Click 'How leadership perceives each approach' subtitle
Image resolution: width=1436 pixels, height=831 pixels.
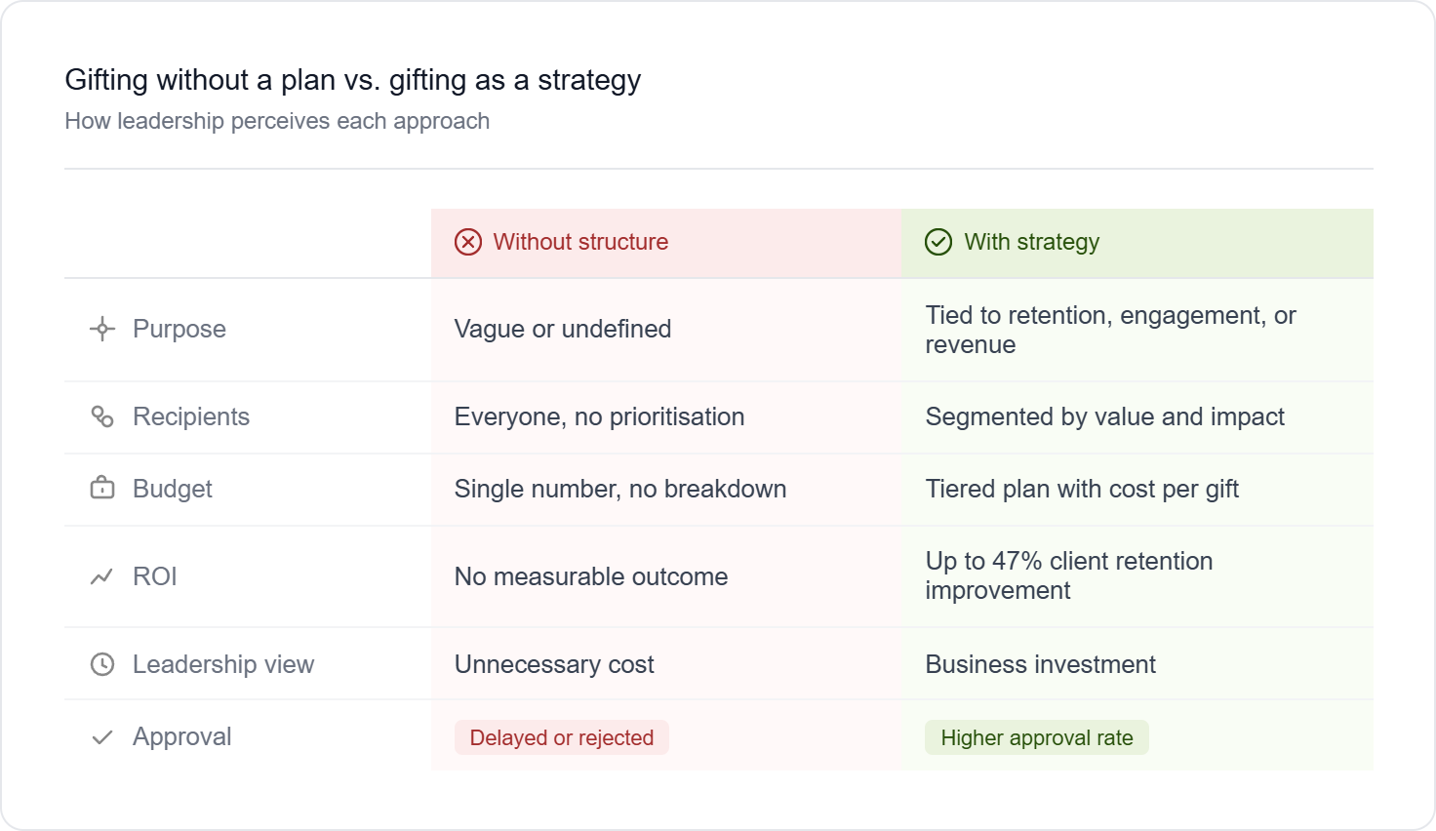point(277,121)
